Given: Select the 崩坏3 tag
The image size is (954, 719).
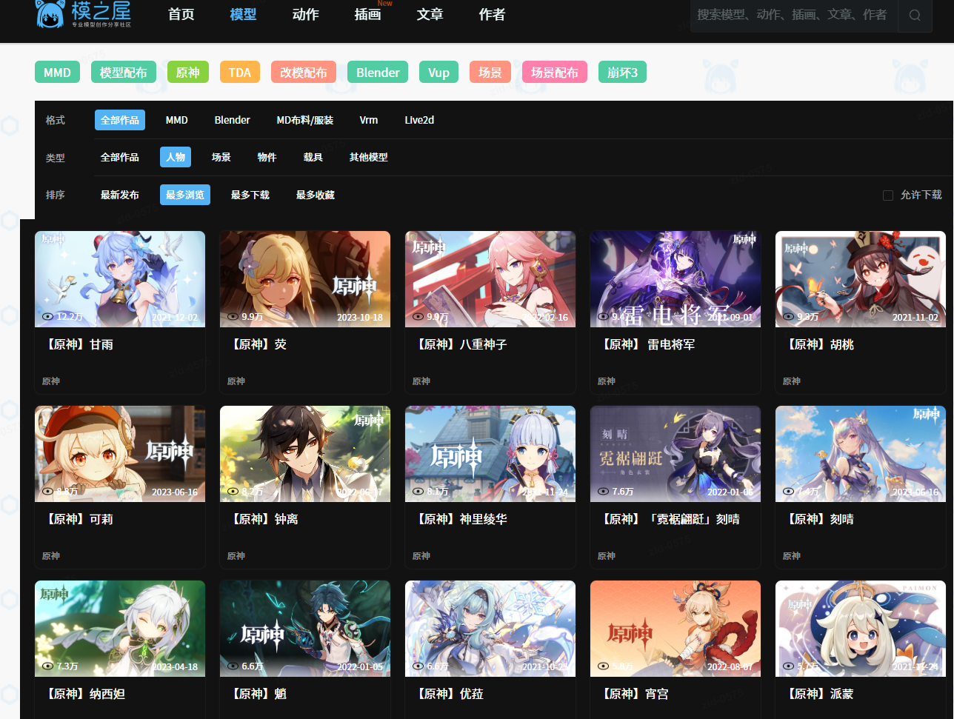Looking at the screenshot, I should click(x=622, y=73).
